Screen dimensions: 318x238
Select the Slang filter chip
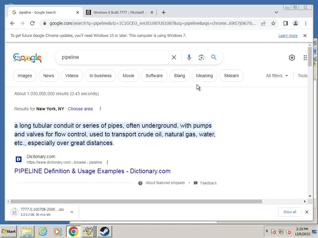179,76
